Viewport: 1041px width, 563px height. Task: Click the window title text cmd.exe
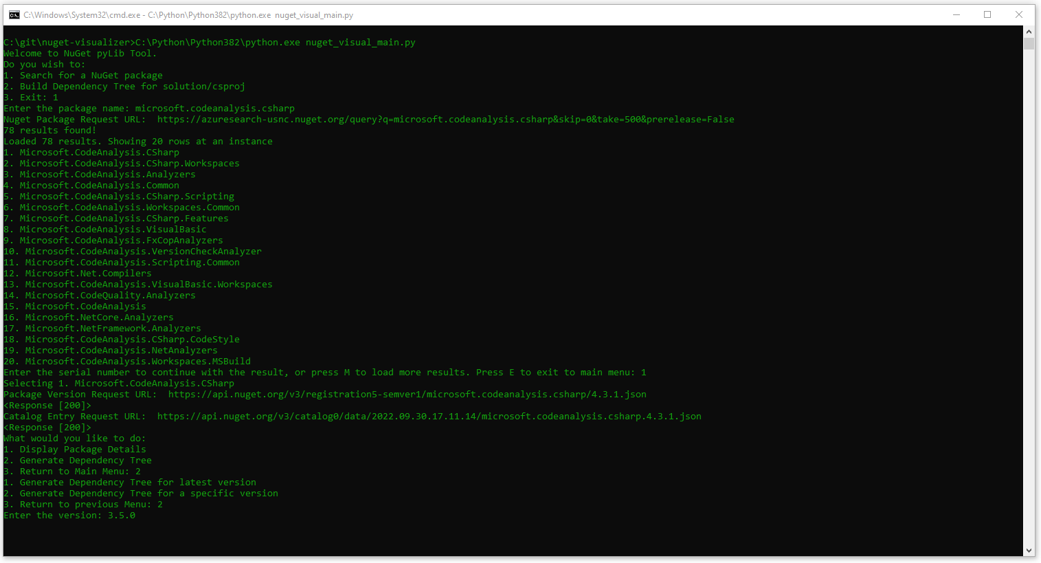[x=188, y=14]
